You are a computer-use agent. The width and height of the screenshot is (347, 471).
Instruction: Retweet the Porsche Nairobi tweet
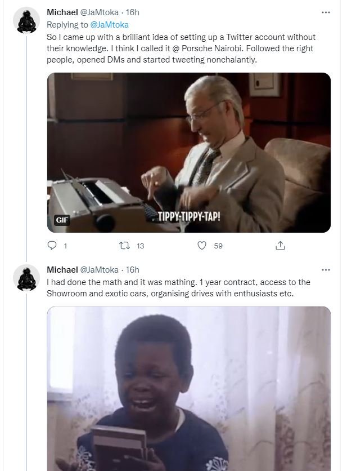click(127, 246)
